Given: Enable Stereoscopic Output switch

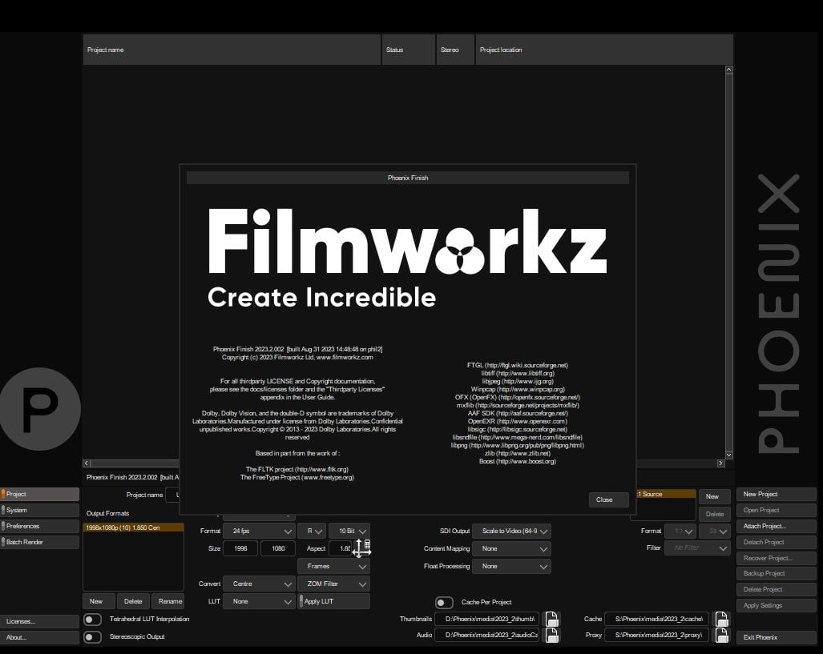Looking at the screenshot, I should [92, 636].
